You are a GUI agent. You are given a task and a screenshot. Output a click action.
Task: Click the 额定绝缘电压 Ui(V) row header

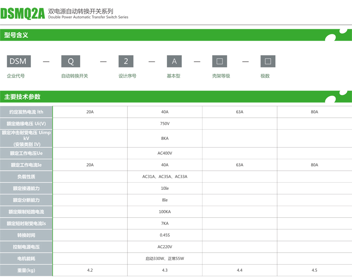pos(26,124)
